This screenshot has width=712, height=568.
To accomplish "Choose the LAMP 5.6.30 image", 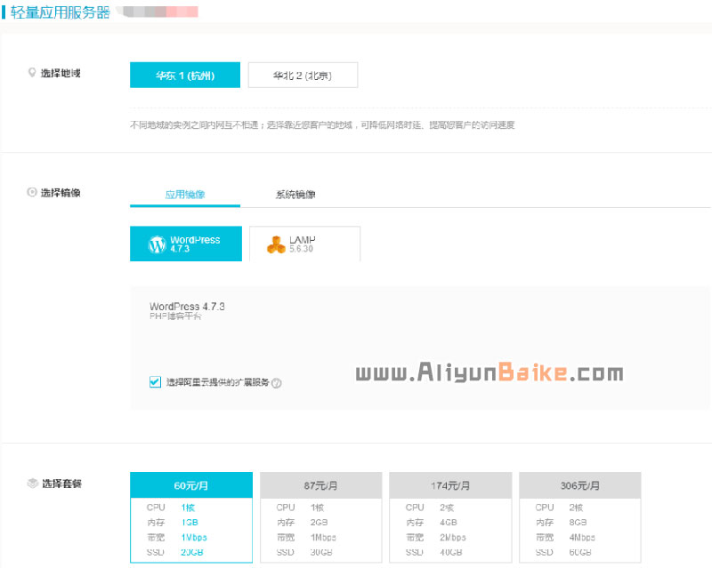I will click(304, 244).
